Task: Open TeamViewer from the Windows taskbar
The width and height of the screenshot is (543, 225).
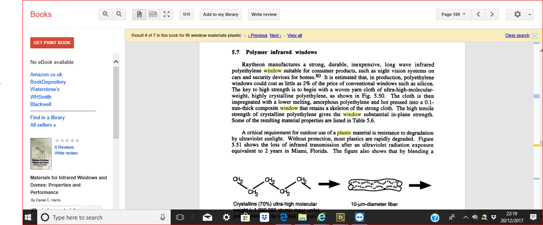Action: click(x=360, y=217)
